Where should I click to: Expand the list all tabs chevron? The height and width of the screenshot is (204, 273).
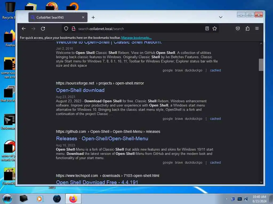coord(220,17)
